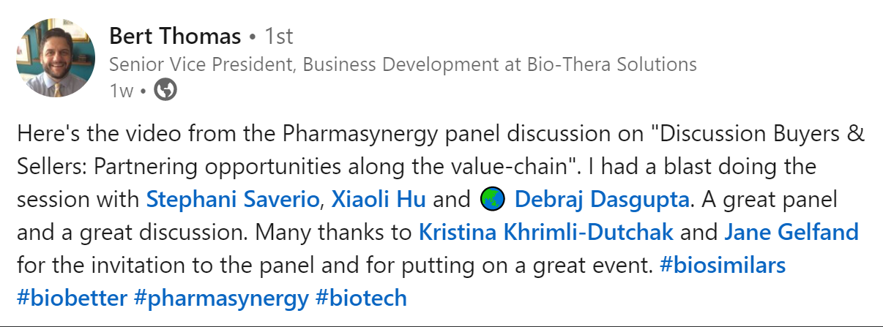Click the 1w post timestamp
Screen dimensions: 883x327
pos(121,91)
